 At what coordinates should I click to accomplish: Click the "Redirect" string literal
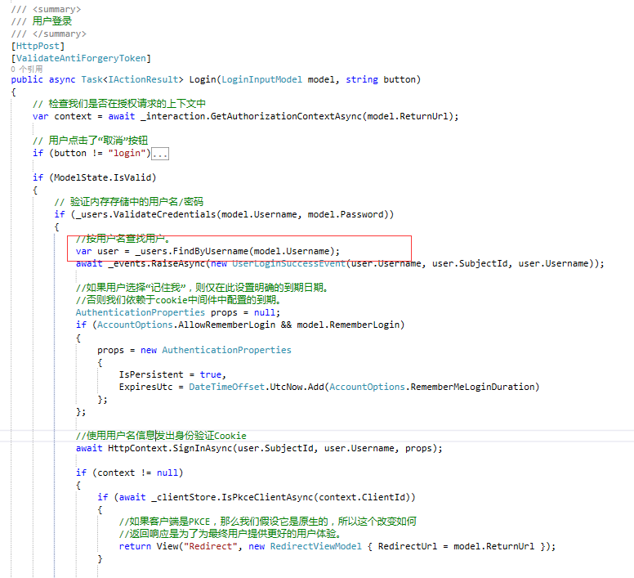(x=210, y=546)
